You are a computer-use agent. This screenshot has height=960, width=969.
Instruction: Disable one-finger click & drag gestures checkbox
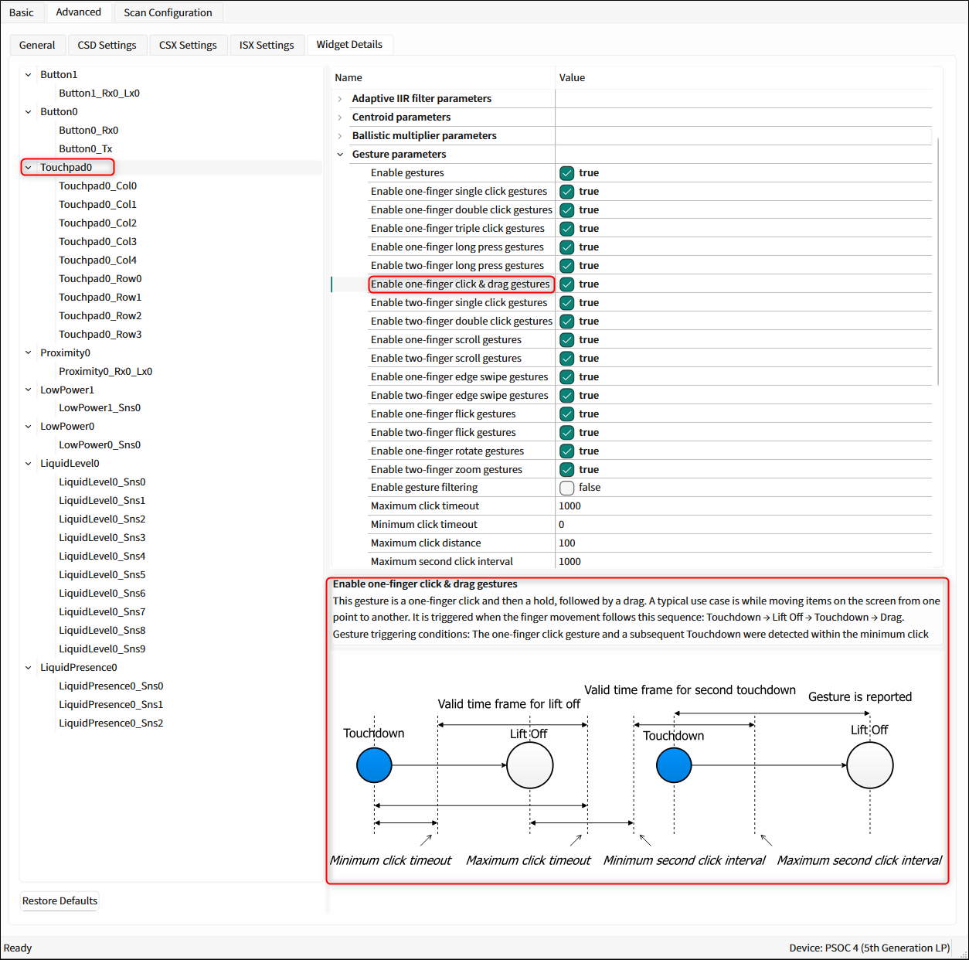567,284
